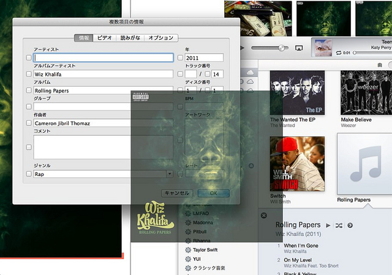392x275 pixels.
Task: Select track On My Level
Action: 298,260
